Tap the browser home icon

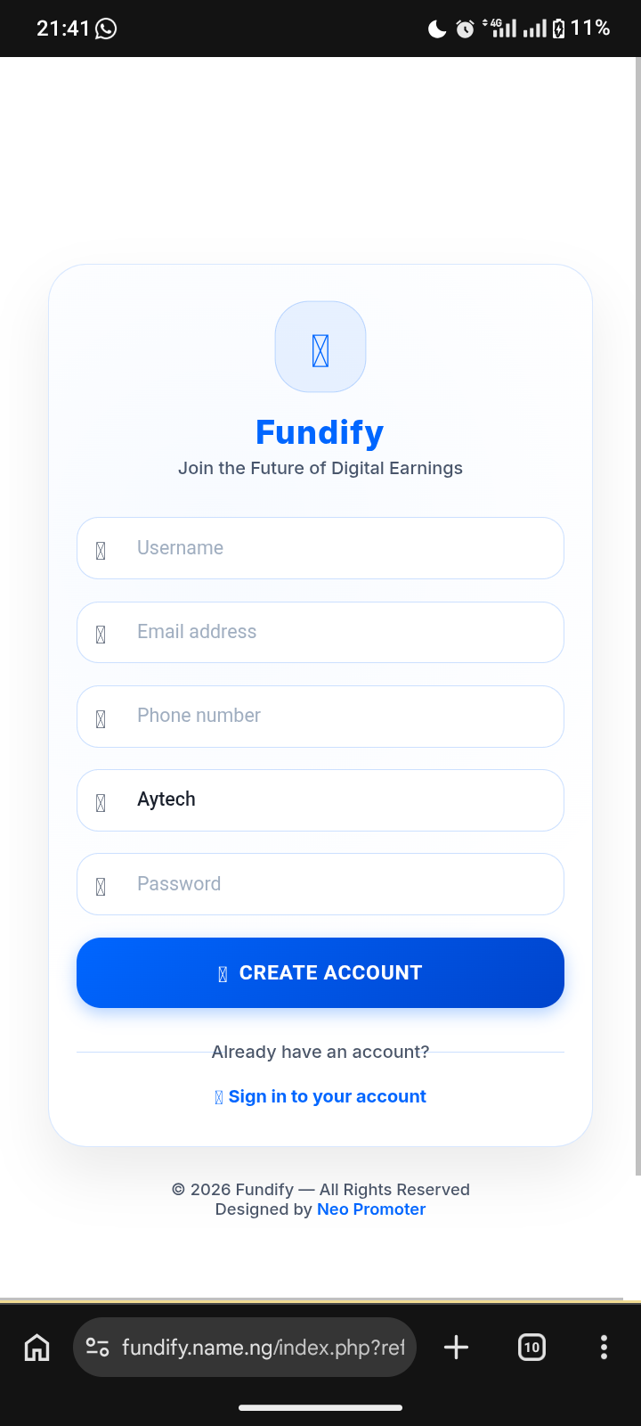pos(37,1347)
